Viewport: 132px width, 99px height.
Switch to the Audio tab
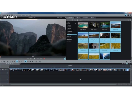(x=92, y=18)
